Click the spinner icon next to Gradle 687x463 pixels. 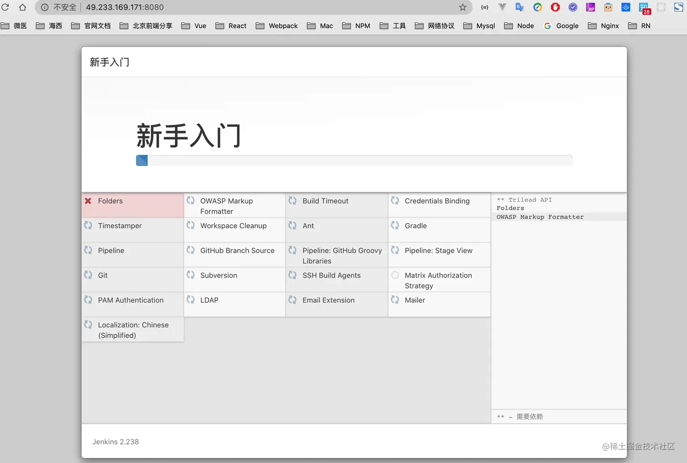[395, 225]
